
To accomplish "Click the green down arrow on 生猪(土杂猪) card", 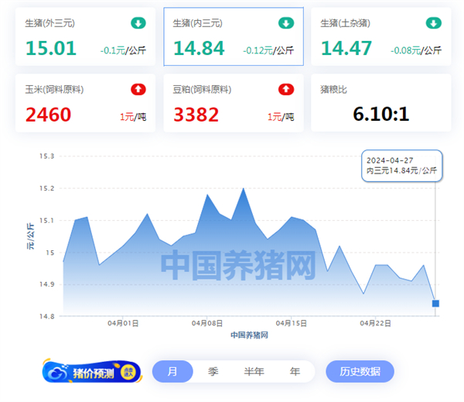I will 434,23.
